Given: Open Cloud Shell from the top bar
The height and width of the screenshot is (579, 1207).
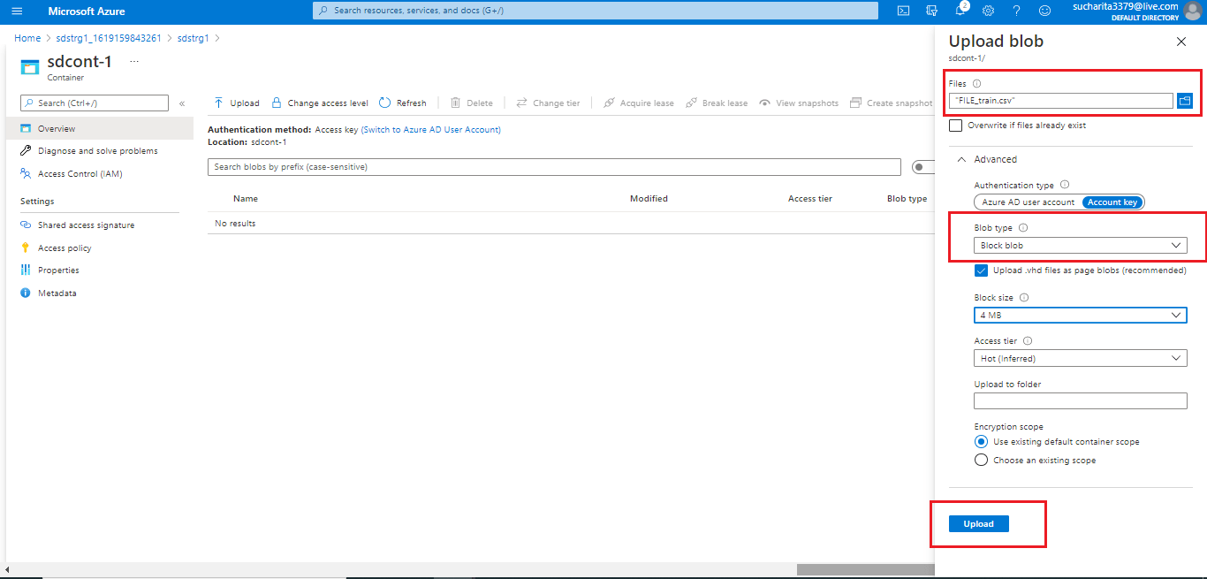Looking at the screenshot, I should click(x=905, y=11).
